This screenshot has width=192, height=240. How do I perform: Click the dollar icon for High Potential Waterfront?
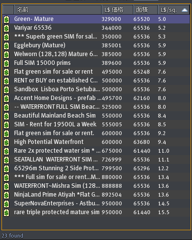pos(6,142)
